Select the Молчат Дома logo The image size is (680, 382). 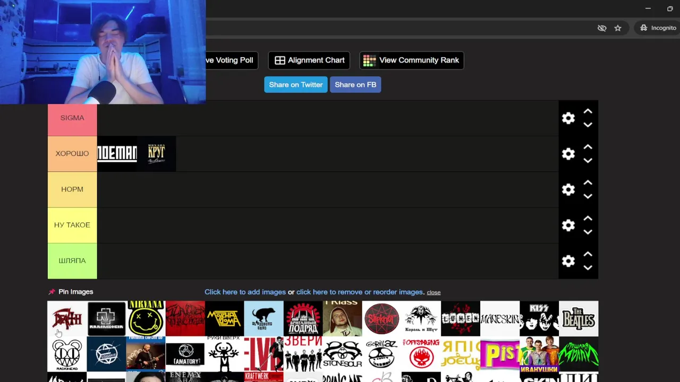click(x=224, y=318)
